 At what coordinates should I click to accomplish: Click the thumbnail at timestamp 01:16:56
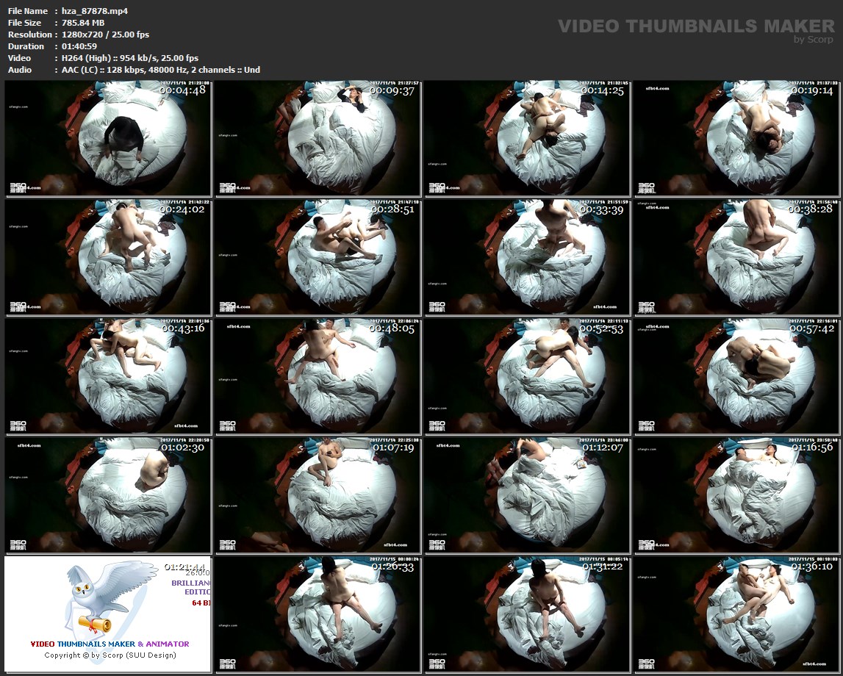737,495
